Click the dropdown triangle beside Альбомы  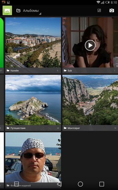tap(40, 14)
